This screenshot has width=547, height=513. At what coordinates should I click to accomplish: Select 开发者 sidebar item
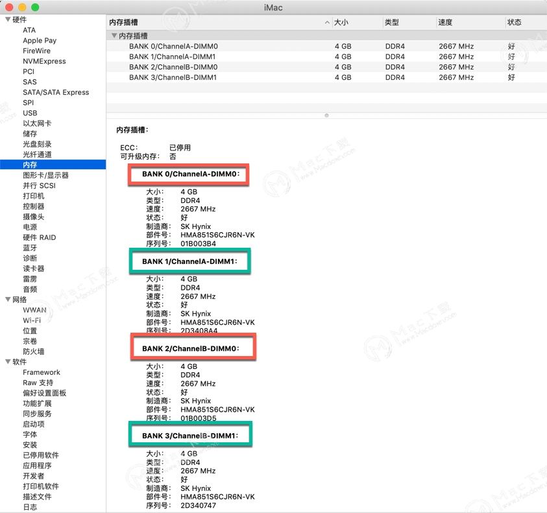[34, 476]
